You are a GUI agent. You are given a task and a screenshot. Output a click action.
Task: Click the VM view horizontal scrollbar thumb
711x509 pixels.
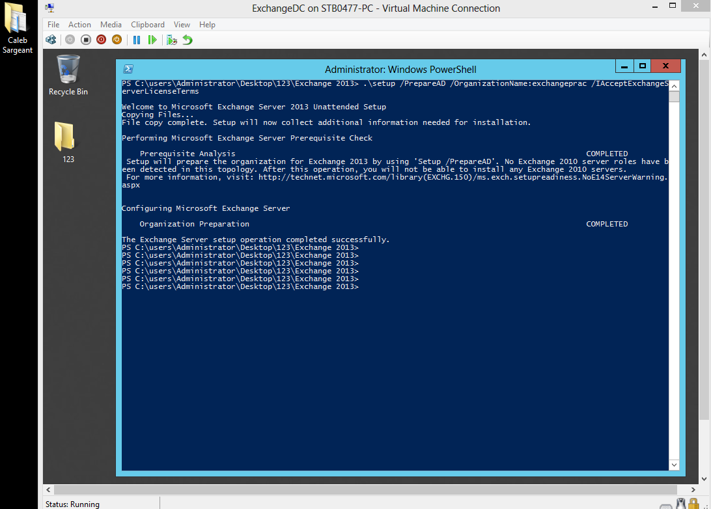[365, 489]
